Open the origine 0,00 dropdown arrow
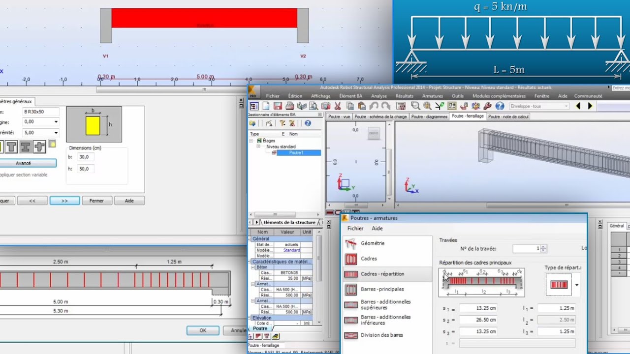The height and width of the screenshot is (354, 630). click(x=56, y=122)
